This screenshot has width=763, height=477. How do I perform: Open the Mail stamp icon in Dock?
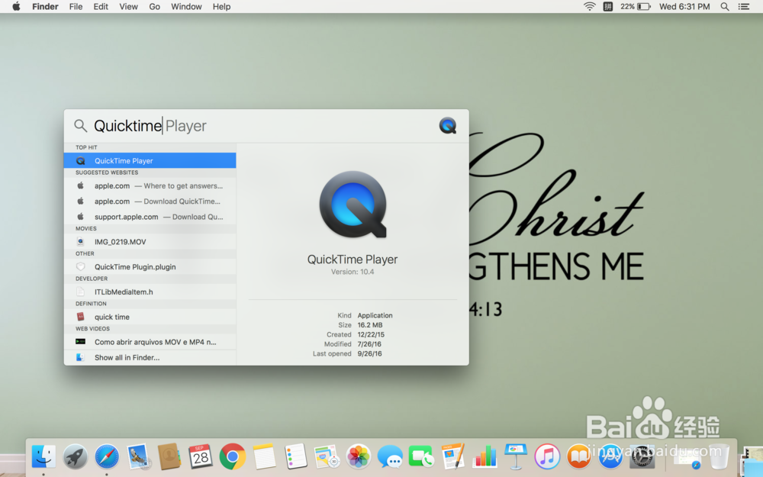(138, 456)
